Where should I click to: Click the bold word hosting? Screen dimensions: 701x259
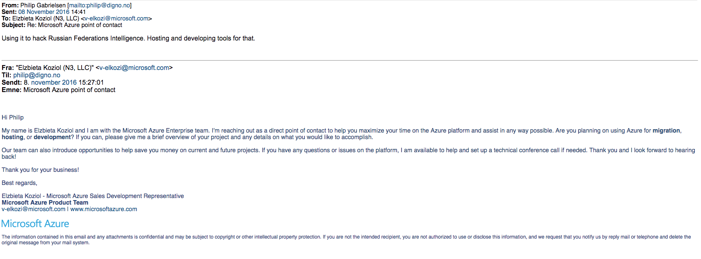12,137
